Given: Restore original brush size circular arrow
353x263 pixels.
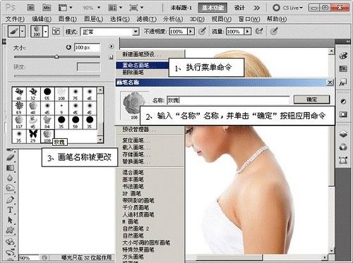Looking at the screenshot, I should (x=68, y=47).
